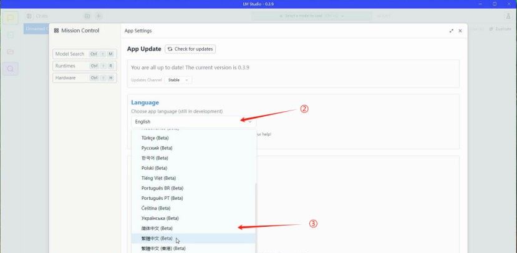Image resolution: width=517 pixels, height=253 pixels.
Task: Expand the App Settings dialog to fullscreen
Action: click(x=452, y=31)
